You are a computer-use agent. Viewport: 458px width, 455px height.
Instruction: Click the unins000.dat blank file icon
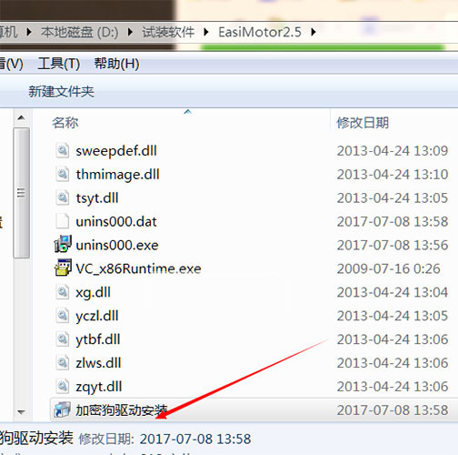pos(63,221)
